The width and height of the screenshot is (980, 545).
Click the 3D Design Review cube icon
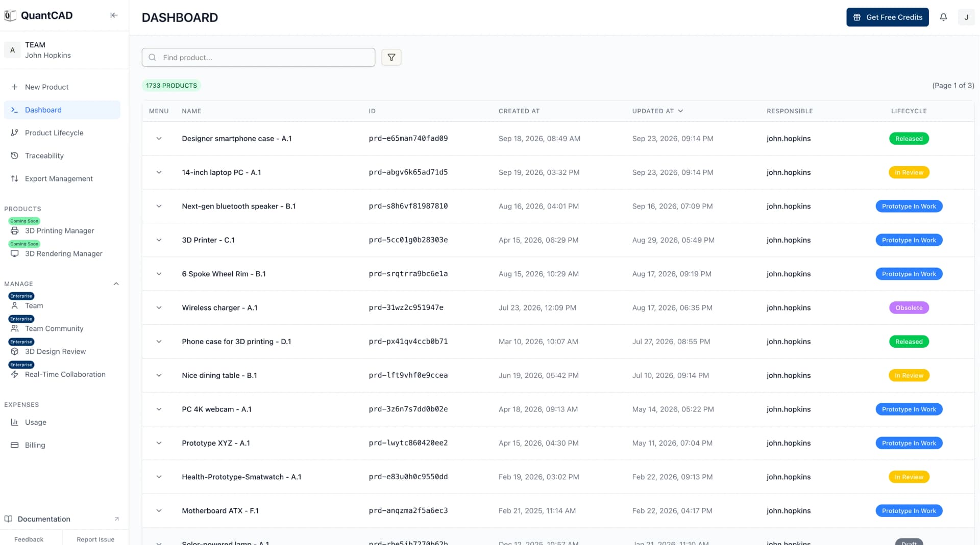point(15,352)
